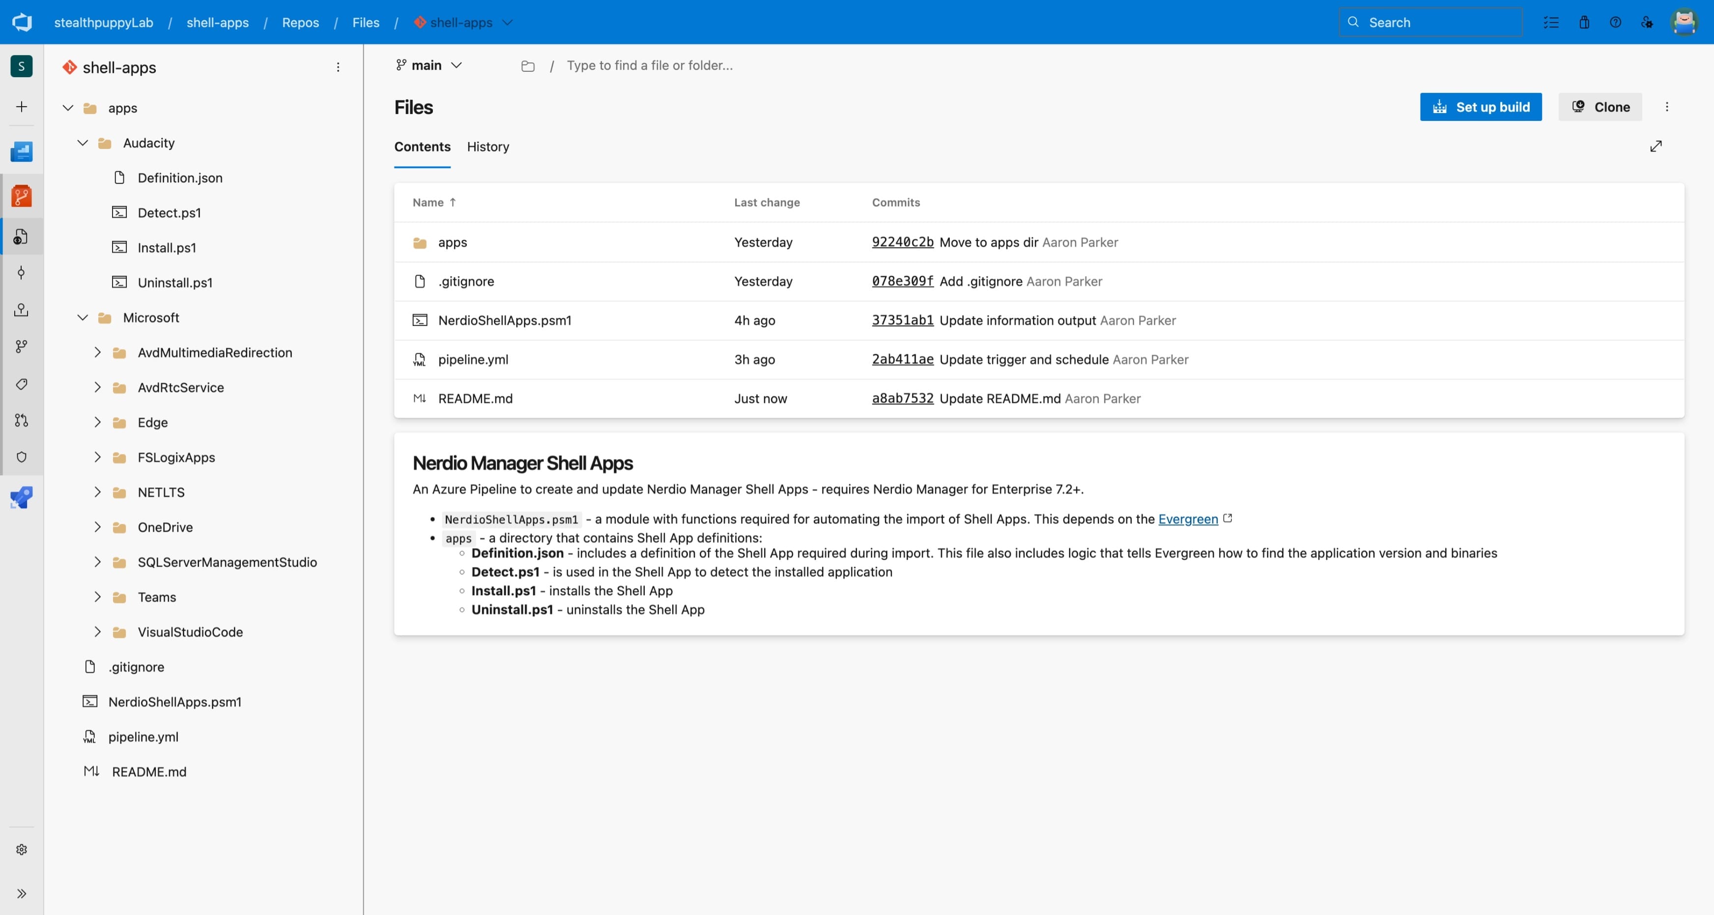Go to shell-apps project in breadcrumb
Viewport: 1714px width, 915px height.
218,23
